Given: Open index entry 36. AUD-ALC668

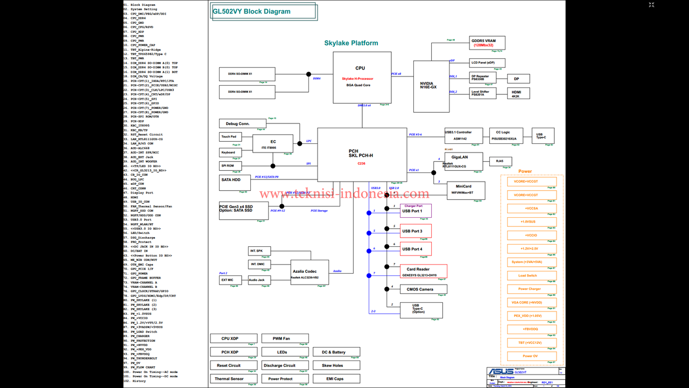Looking at the screenshot, I should point(137,148).
